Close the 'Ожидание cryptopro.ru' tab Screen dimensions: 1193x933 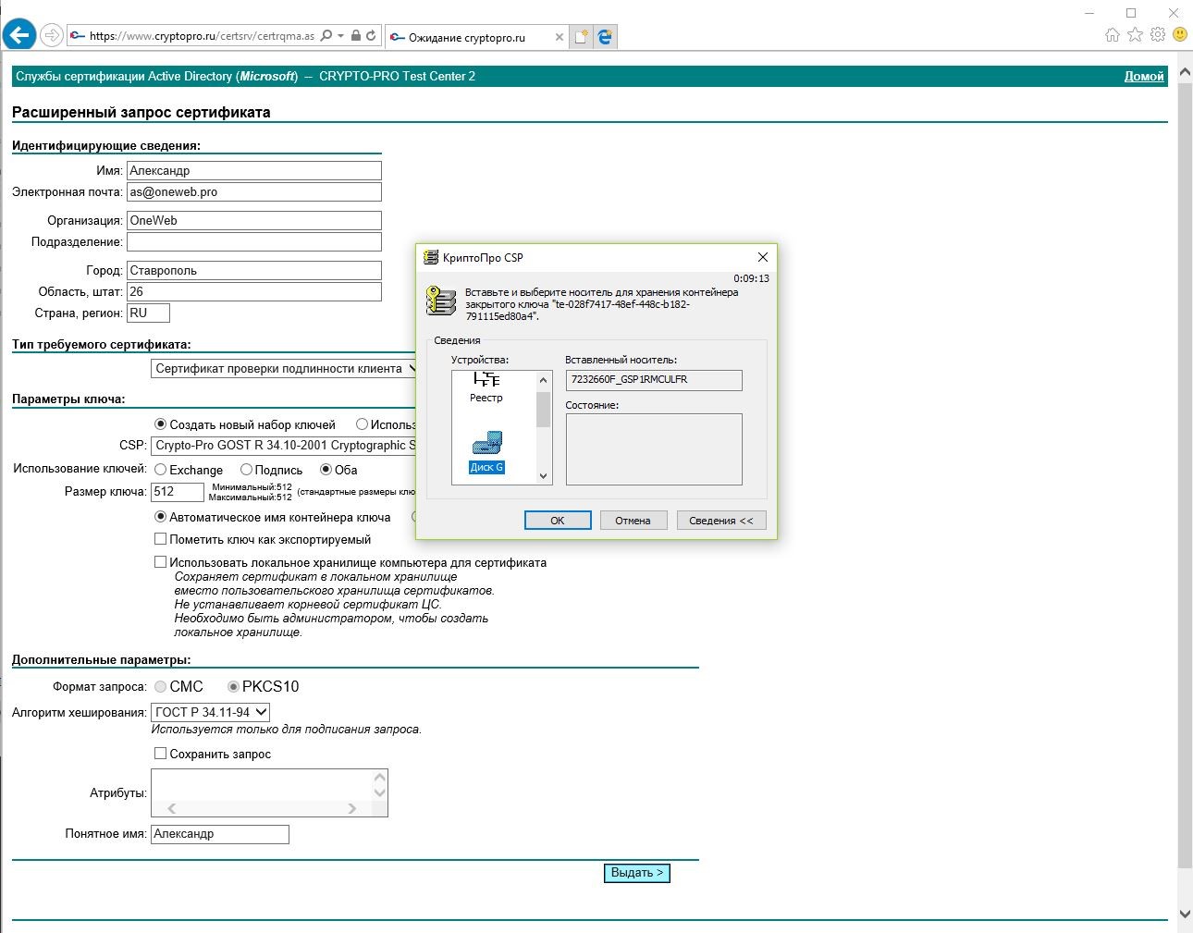click(x=559, y=37)
